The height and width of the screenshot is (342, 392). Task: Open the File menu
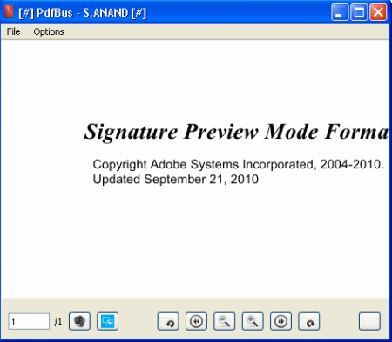click(x=13, y=31)
